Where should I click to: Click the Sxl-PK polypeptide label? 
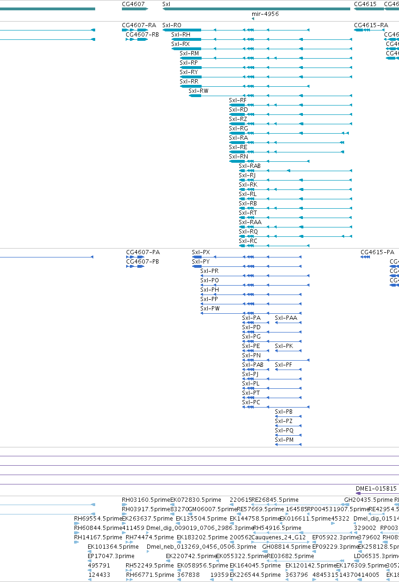tap(284, 346)
